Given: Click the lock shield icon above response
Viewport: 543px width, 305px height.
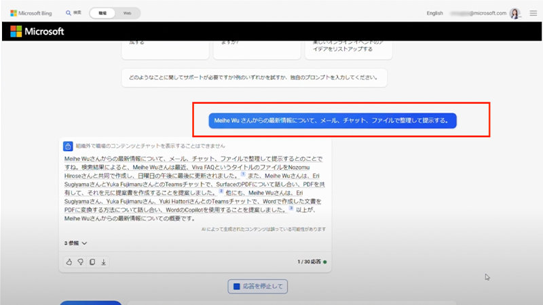Looking at the screenshot, I should 69,146.
